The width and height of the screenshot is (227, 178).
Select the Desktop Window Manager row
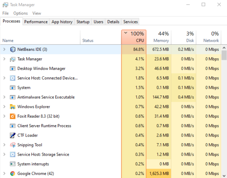pyautogui.click(x=61, y=68)
